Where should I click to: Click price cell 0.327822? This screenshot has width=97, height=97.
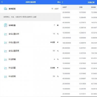tap(82, 63)
